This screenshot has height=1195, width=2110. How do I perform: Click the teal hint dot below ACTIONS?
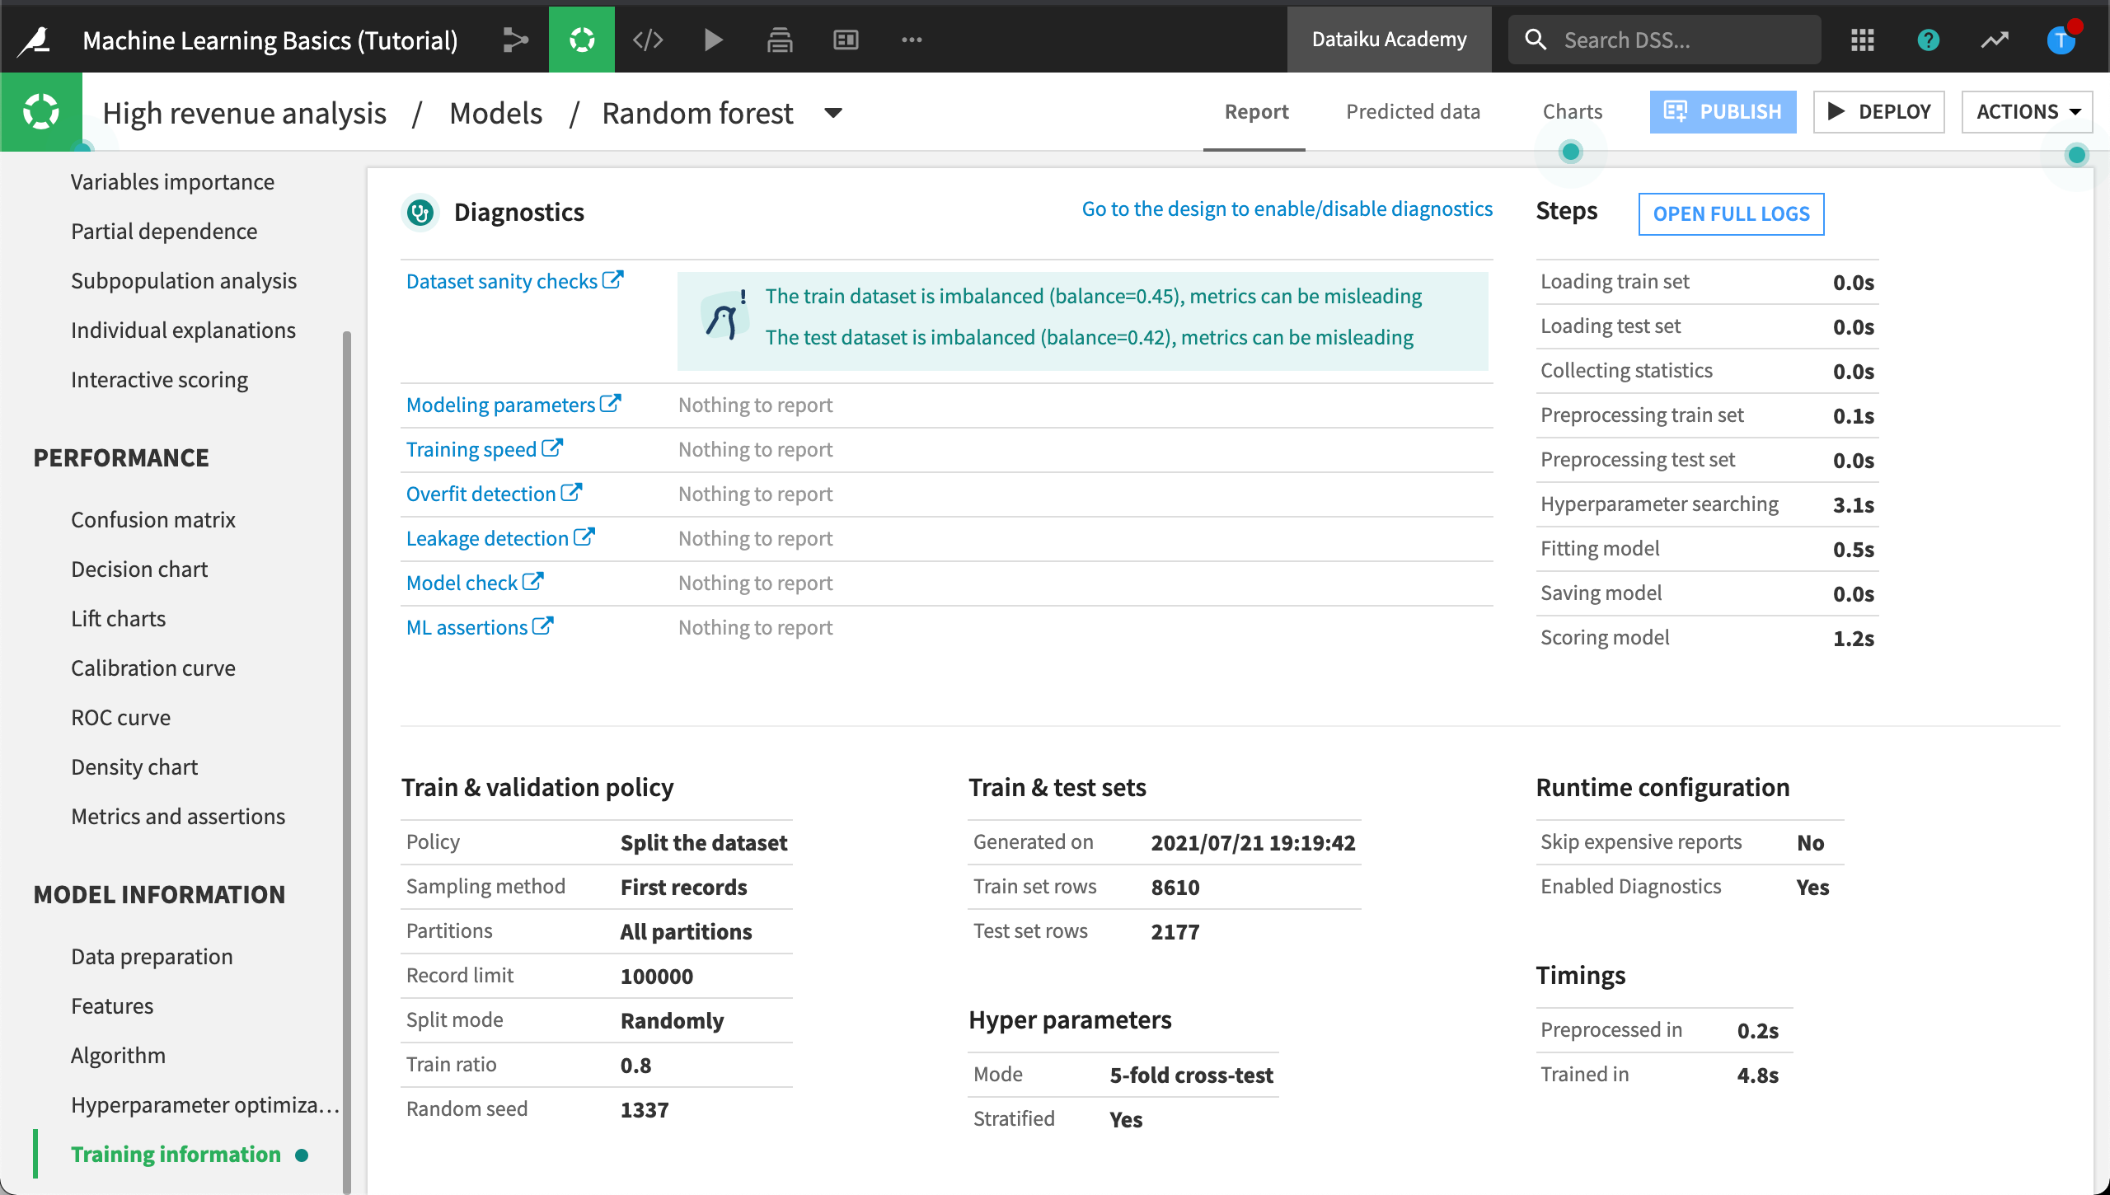coord(2077,154)
